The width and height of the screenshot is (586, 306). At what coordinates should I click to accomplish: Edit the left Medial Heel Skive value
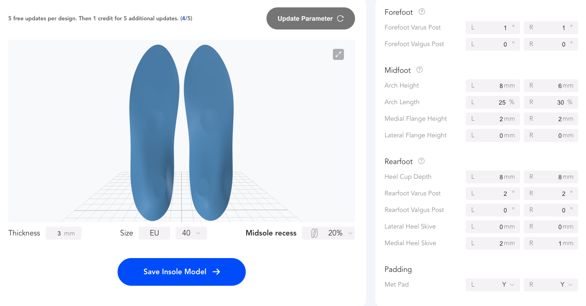click(x=492, y=243)
